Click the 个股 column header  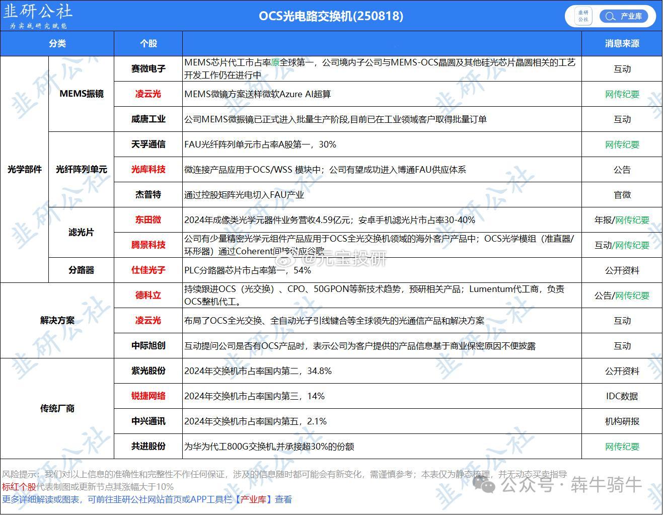149,43
